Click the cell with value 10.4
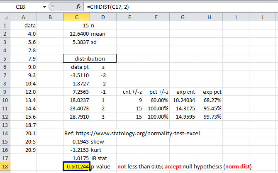The width and height of the screenshot is (278, 173). [x=23, y=83]
